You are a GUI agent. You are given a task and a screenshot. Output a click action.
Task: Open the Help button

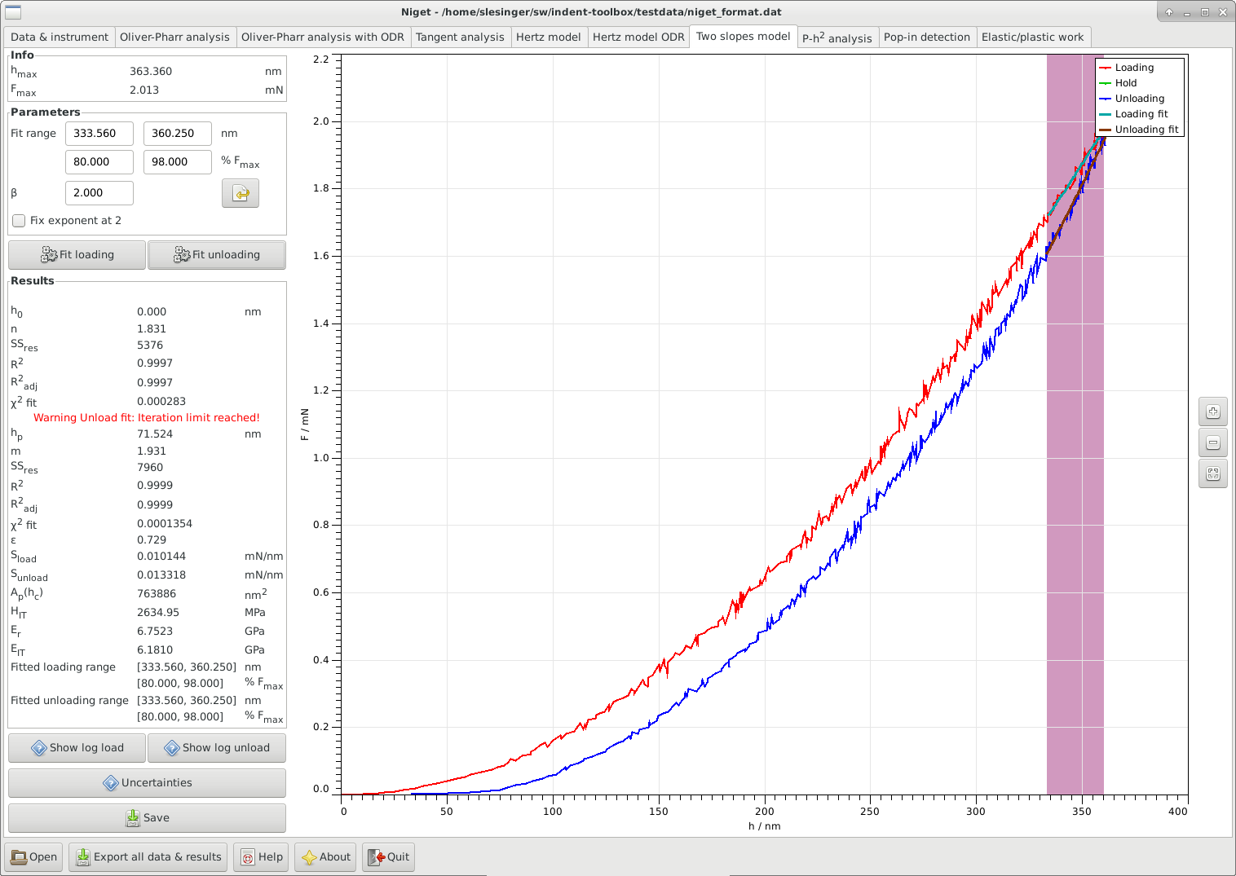tap(262, 857)
